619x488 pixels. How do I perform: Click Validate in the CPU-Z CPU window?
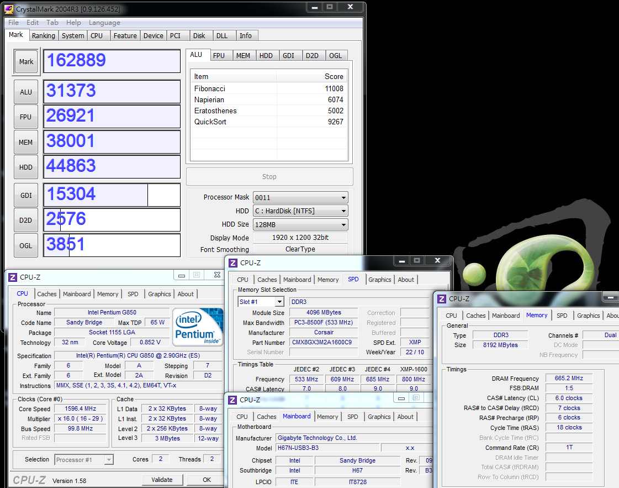162,480
